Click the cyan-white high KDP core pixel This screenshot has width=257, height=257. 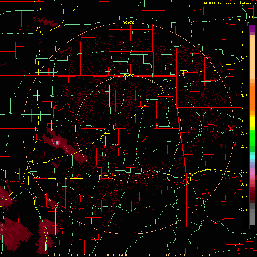pos(57,142)
